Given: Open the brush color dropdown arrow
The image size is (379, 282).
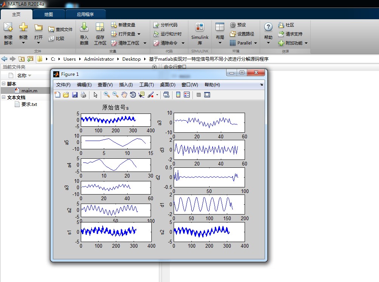Looking at the screenshot, I should 157,95.
